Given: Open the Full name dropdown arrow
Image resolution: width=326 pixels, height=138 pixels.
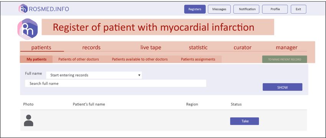Looking at the screenshot, I should (x=139, y=75).
